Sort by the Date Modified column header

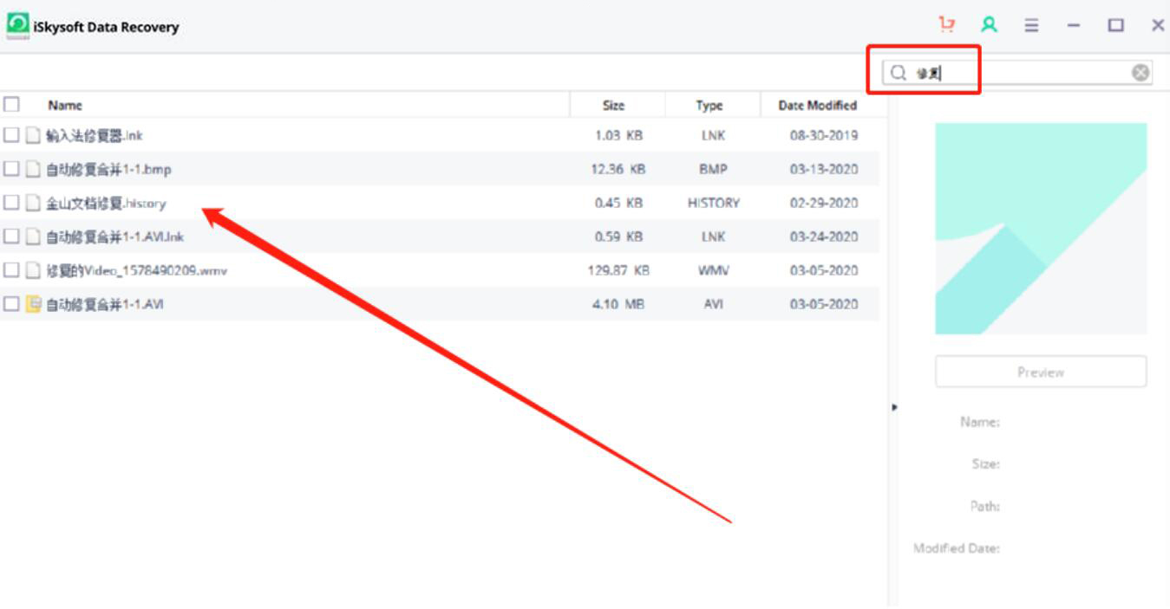pyautogui.click(x=817, y=106)
